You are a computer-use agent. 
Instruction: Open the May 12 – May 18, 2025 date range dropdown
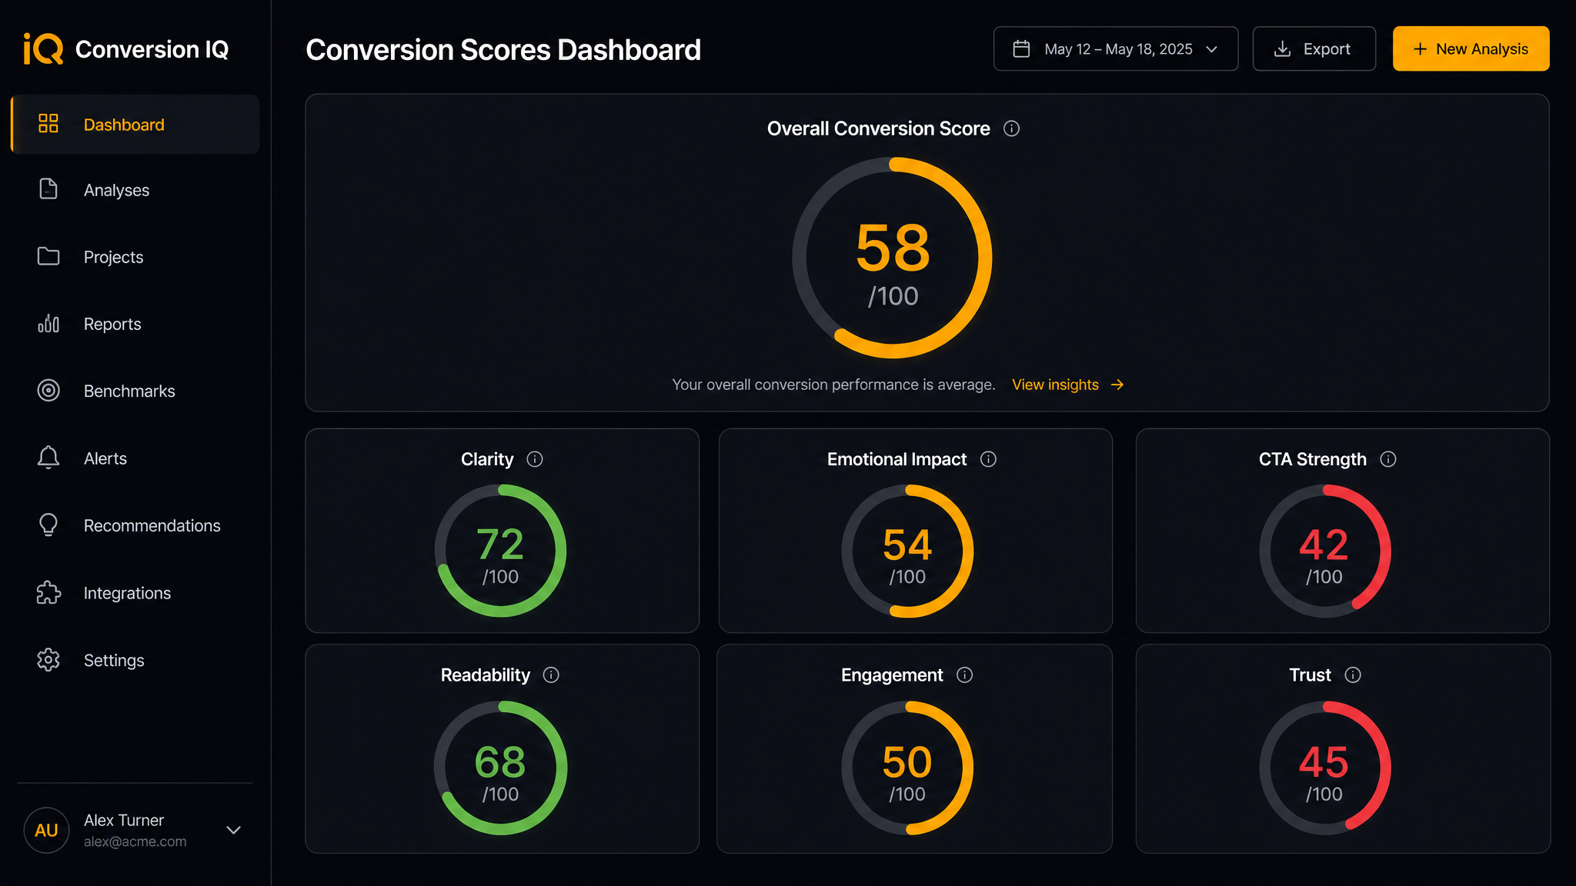1116,49
